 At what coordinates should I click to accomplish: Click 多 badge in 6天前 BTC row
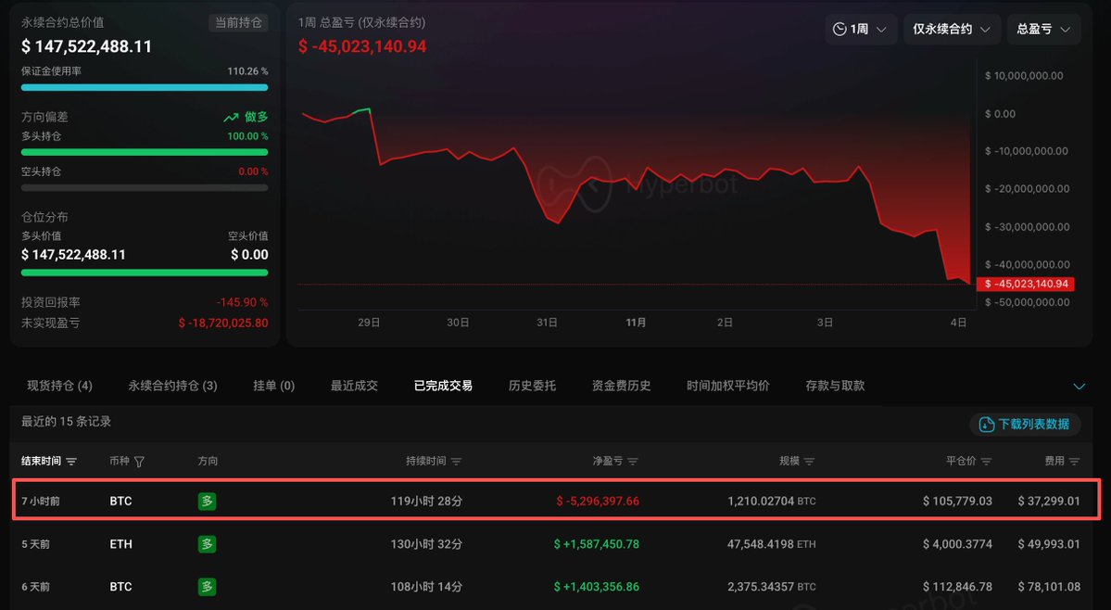[x=207, y=587]
